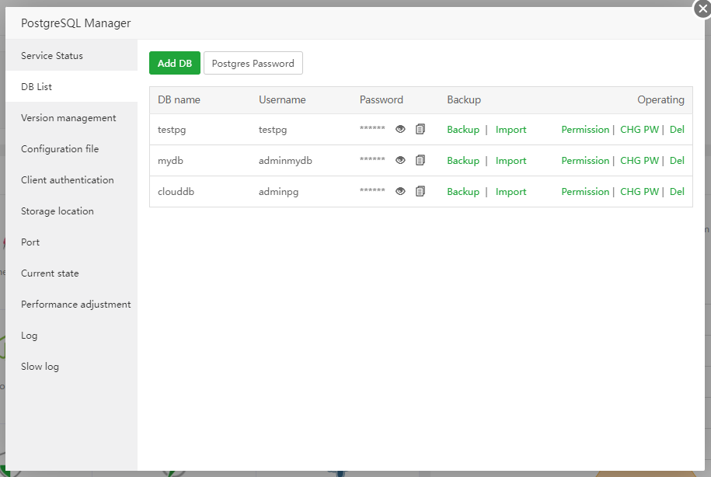Delete the clouddb database
The image size is (711, 477).
point(677,191)
